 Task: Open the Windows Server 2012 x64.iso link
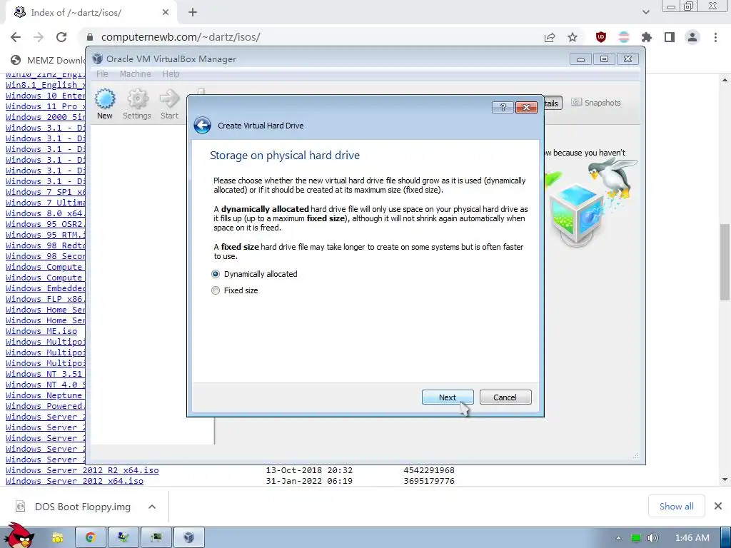(74, 481)
